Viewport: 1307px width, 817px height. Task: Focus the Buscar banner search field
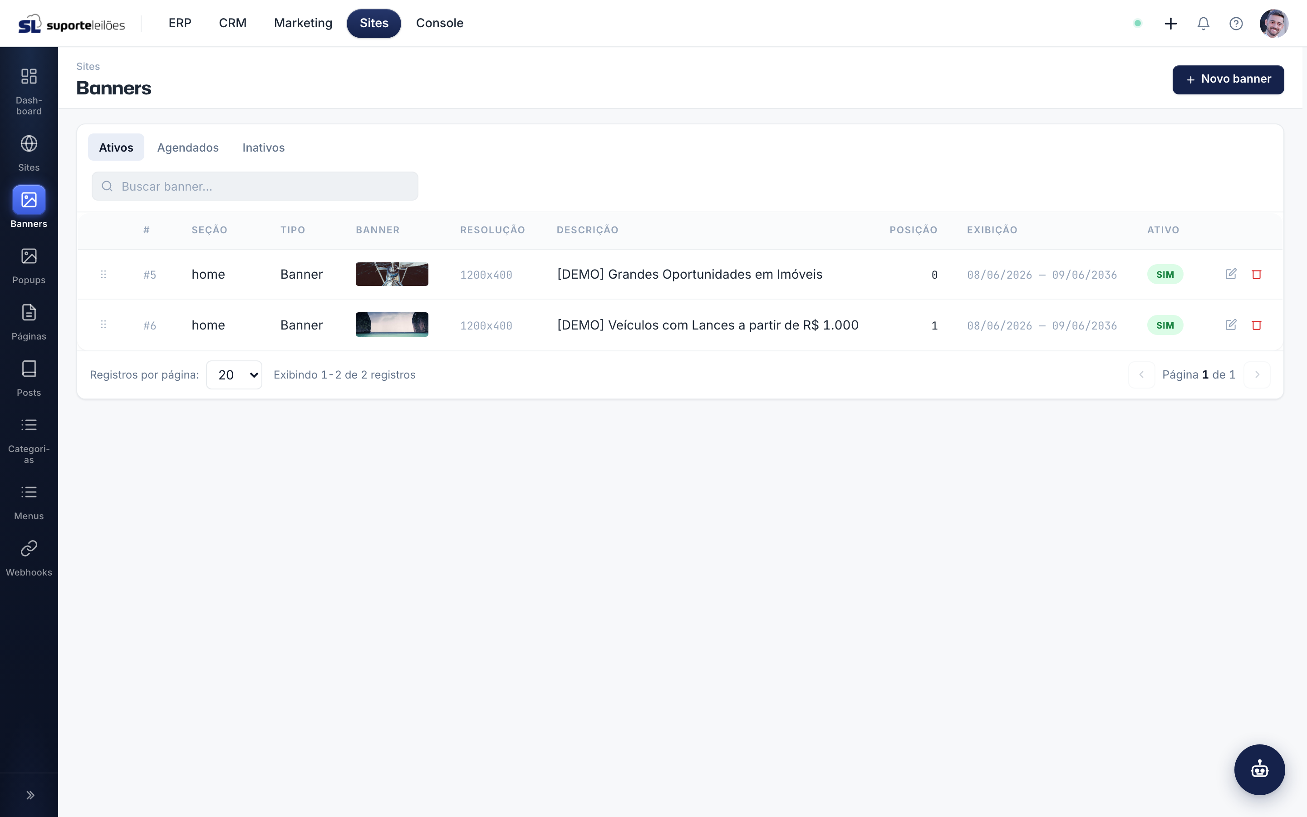coord(255,187)
